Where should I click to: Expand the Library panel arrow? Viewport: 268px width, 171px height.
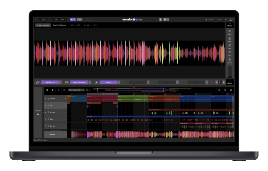pyautogui.click(x=43, y=112)
